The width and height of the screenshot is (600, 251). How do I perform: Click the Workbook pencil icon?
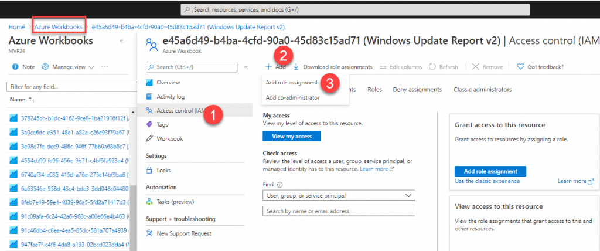[x=149, y=139]
